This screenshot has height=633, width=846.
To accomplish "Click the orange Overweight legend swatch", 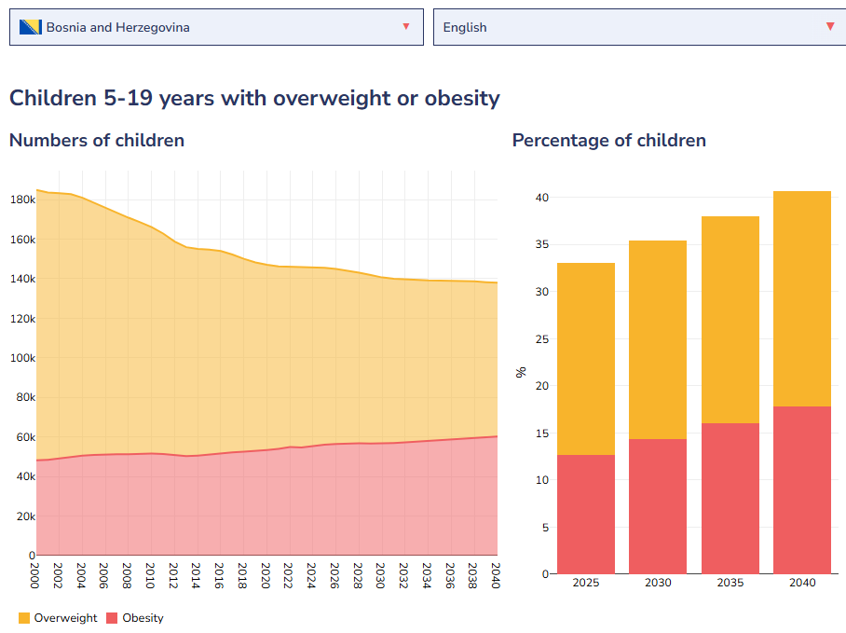I will tap(24, 618).
